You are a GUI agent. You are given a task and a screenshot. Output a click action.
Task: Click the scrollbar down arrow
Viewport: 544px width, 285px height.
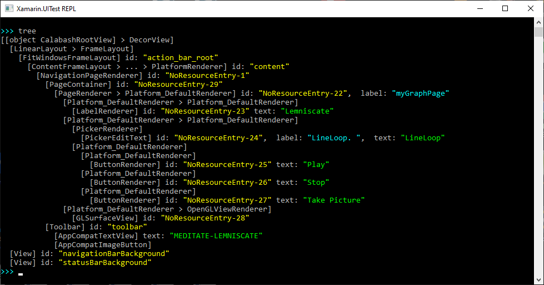[x=538, y=280]
